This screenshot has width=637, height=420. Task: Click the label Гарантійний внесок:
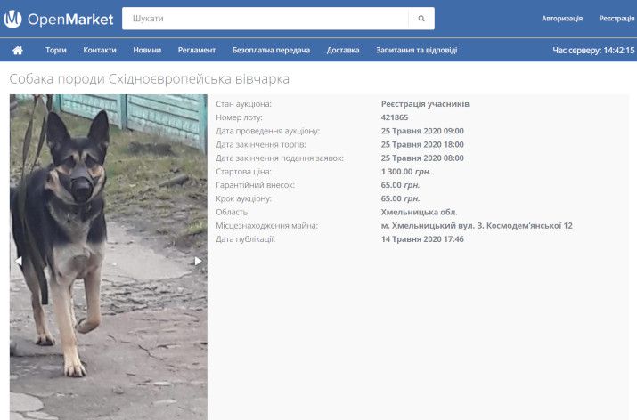point(255,185)
